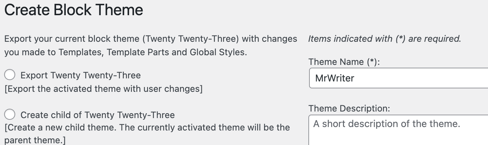The image size is (488, 145).
Task: Click the 'A short description of the theme.' placeholder
Action: [387, 124]
